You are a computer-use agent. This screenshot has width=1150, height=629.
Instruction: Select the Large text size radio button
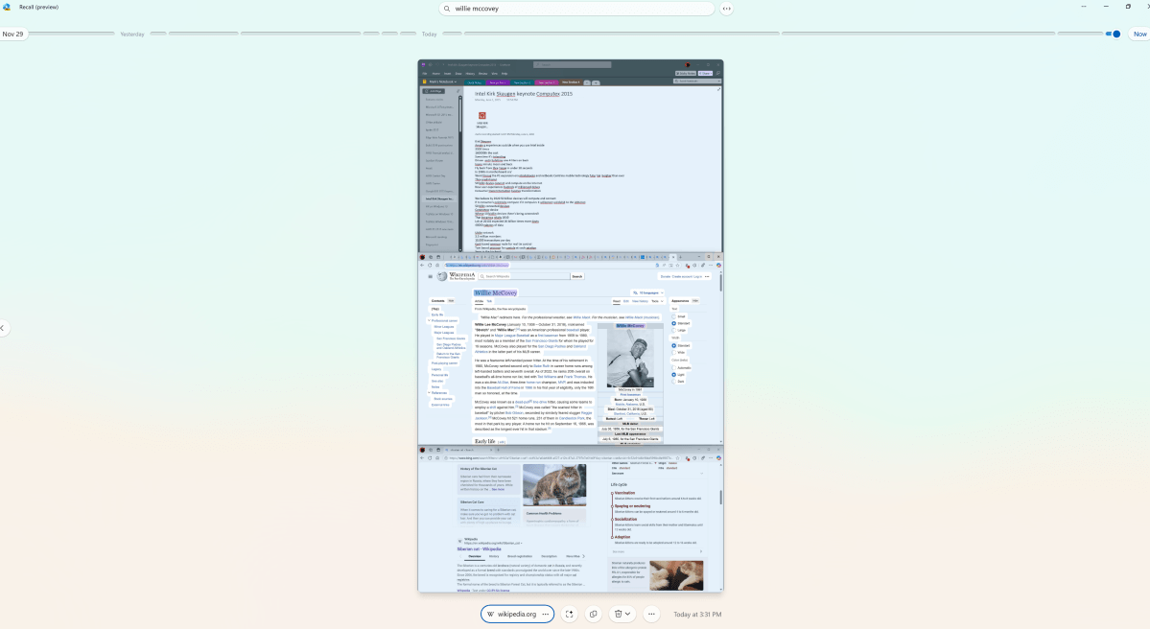[x=674, y=330]
